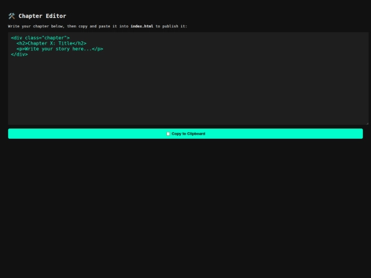
Task: Click the clipboard icon in the copy button
Action: coord(168,134)
